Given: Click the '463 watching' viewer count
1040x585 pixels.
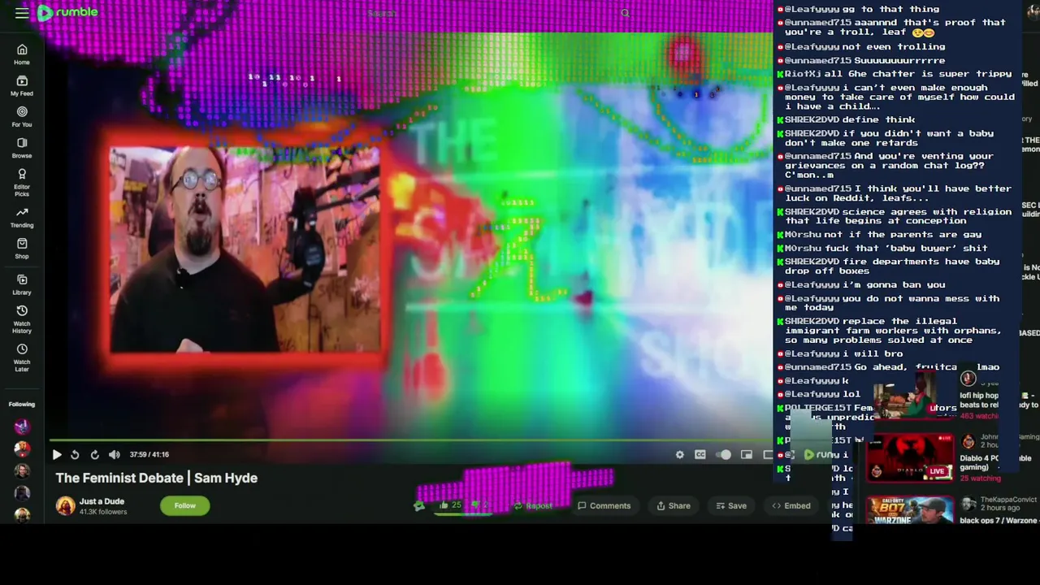Looking at the screenshot, I should pos(979,416).
